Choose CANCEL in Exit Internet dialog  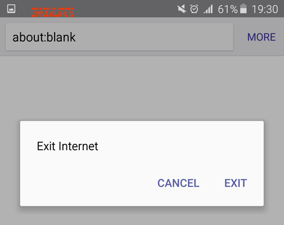(178, 183)
